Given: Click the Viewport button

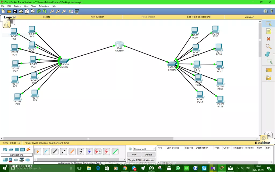Looking at the screenshot, I should [x=249, y=17].
